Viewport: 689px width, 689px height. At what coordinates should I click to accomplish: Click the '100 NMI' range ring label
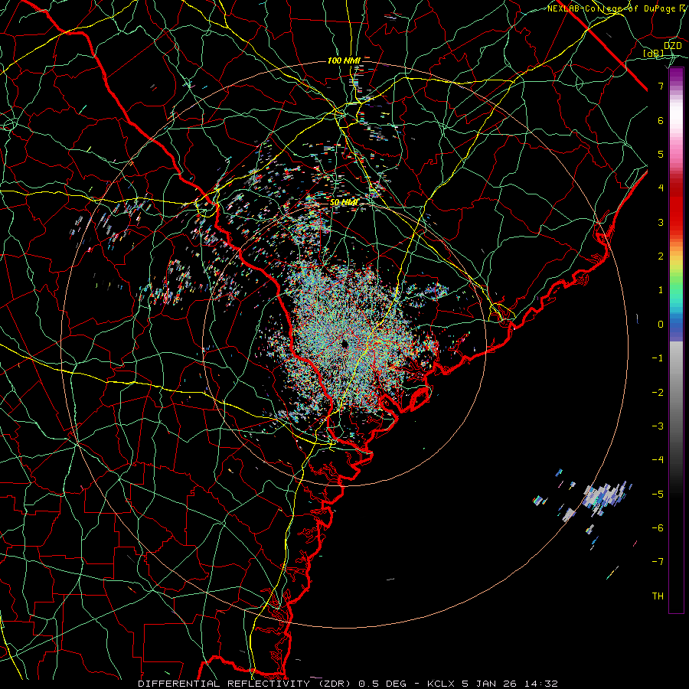click(344, 60)
